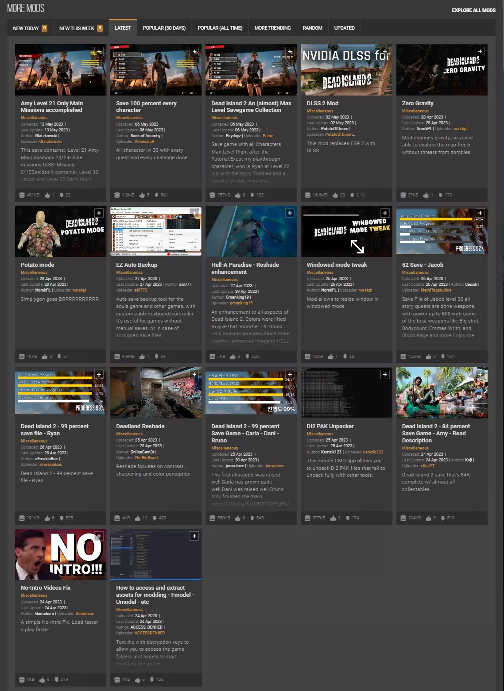Click the Deadland Reshade thumbnail image
Image resolution: width=504 pixels, height=691 pixels.
(x=156, y=393)
